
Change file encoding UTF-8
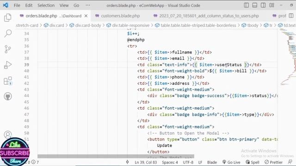coord(188,162)
